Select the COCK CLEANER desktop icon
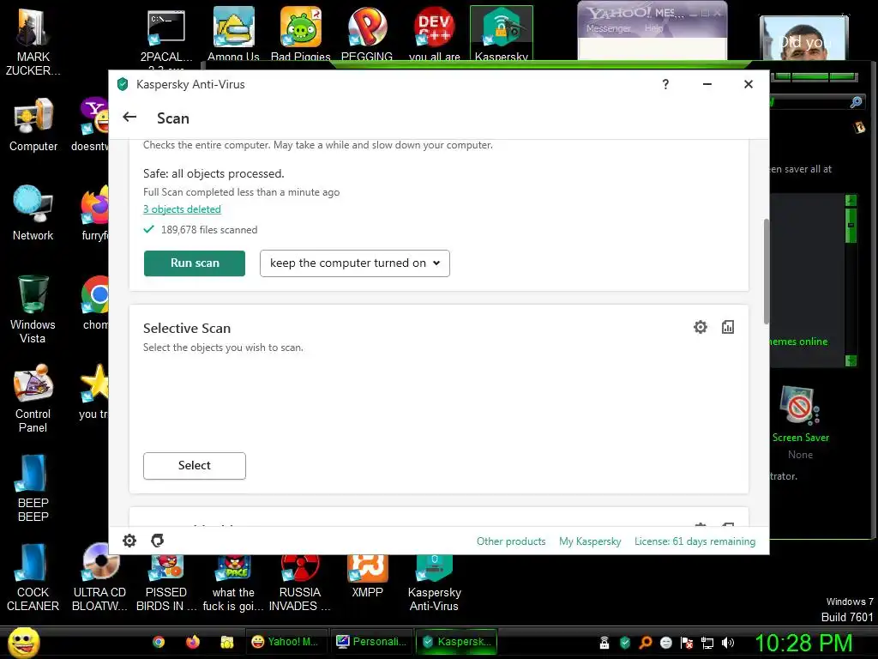 coord(33,577)
